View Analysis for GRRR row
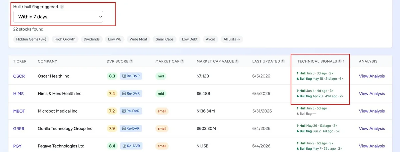 [x=372, y=128]
